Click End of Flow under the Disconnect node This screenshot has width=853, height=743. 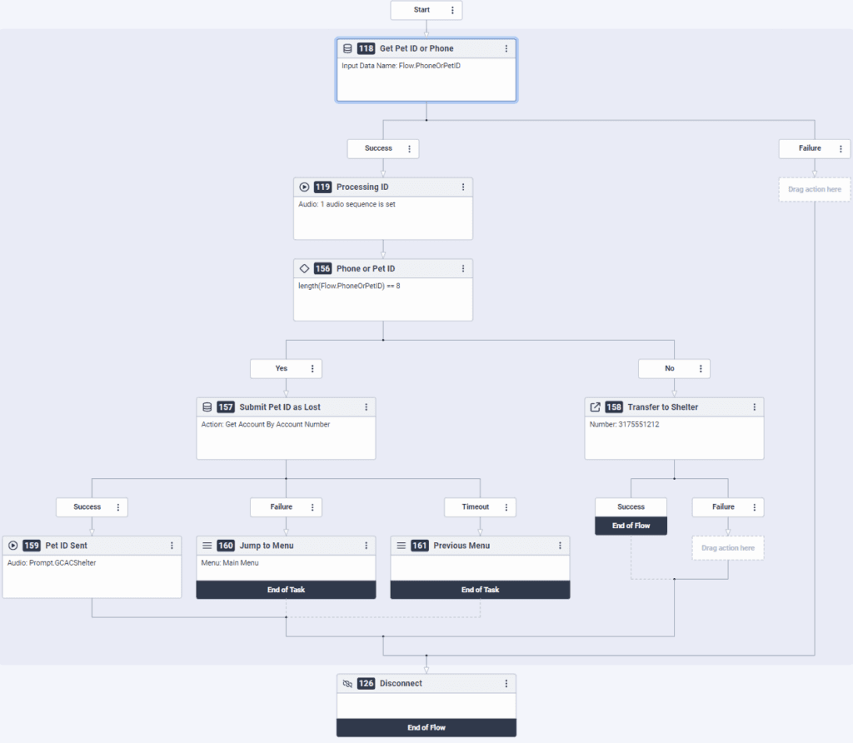[426, 726]
